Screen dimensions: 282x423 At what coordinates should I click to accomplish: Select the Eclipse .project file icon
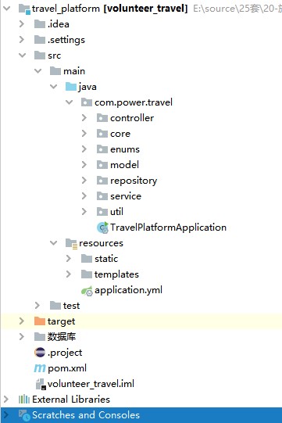[x=40, y=353]
